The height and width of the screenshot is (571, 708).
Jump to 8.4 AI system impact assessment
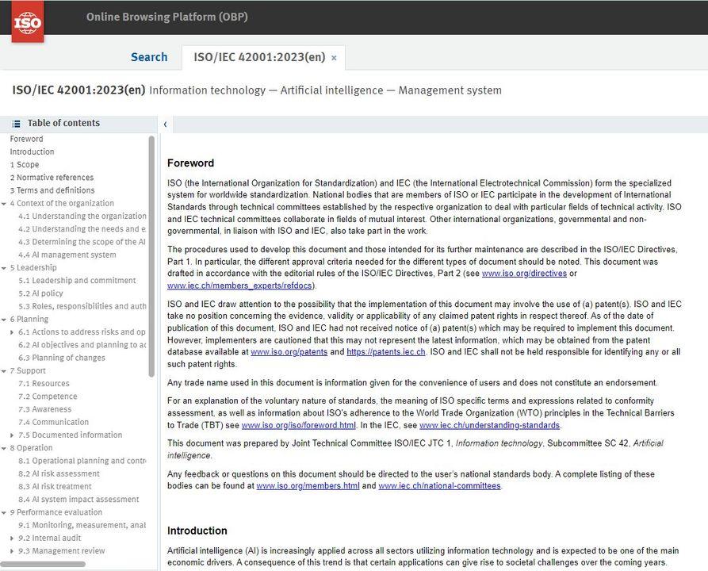[78, 500]
